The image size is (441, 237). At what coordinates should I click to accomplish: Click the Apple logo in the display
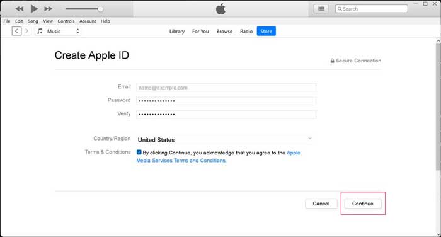click(x=220, y=9)
